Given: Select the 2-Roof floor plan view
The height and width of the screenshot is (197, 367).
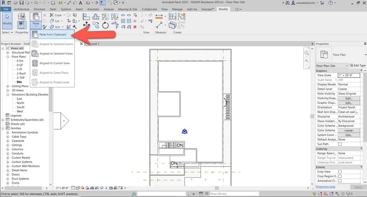Looking at the screenshot, I should point(21,73).
